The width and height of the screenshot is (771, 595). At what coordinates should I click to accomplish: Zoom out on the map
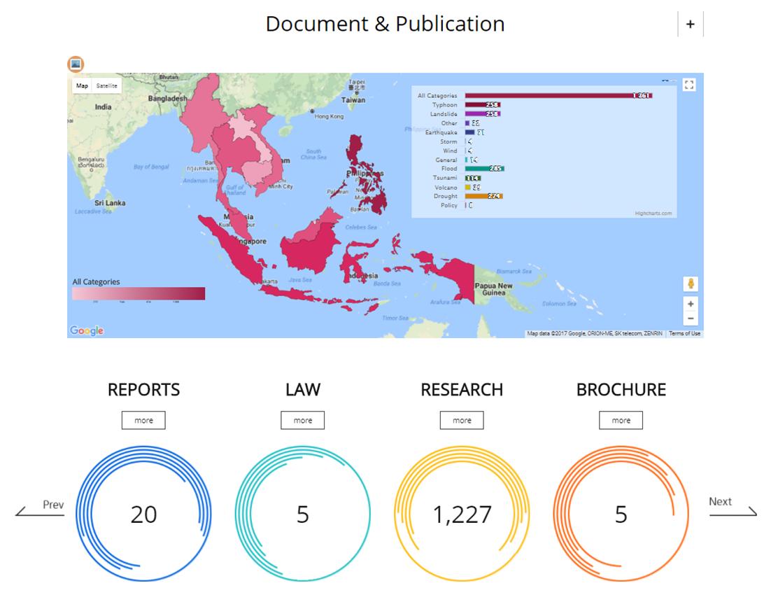pyautogui.click(x=691, y=318)
